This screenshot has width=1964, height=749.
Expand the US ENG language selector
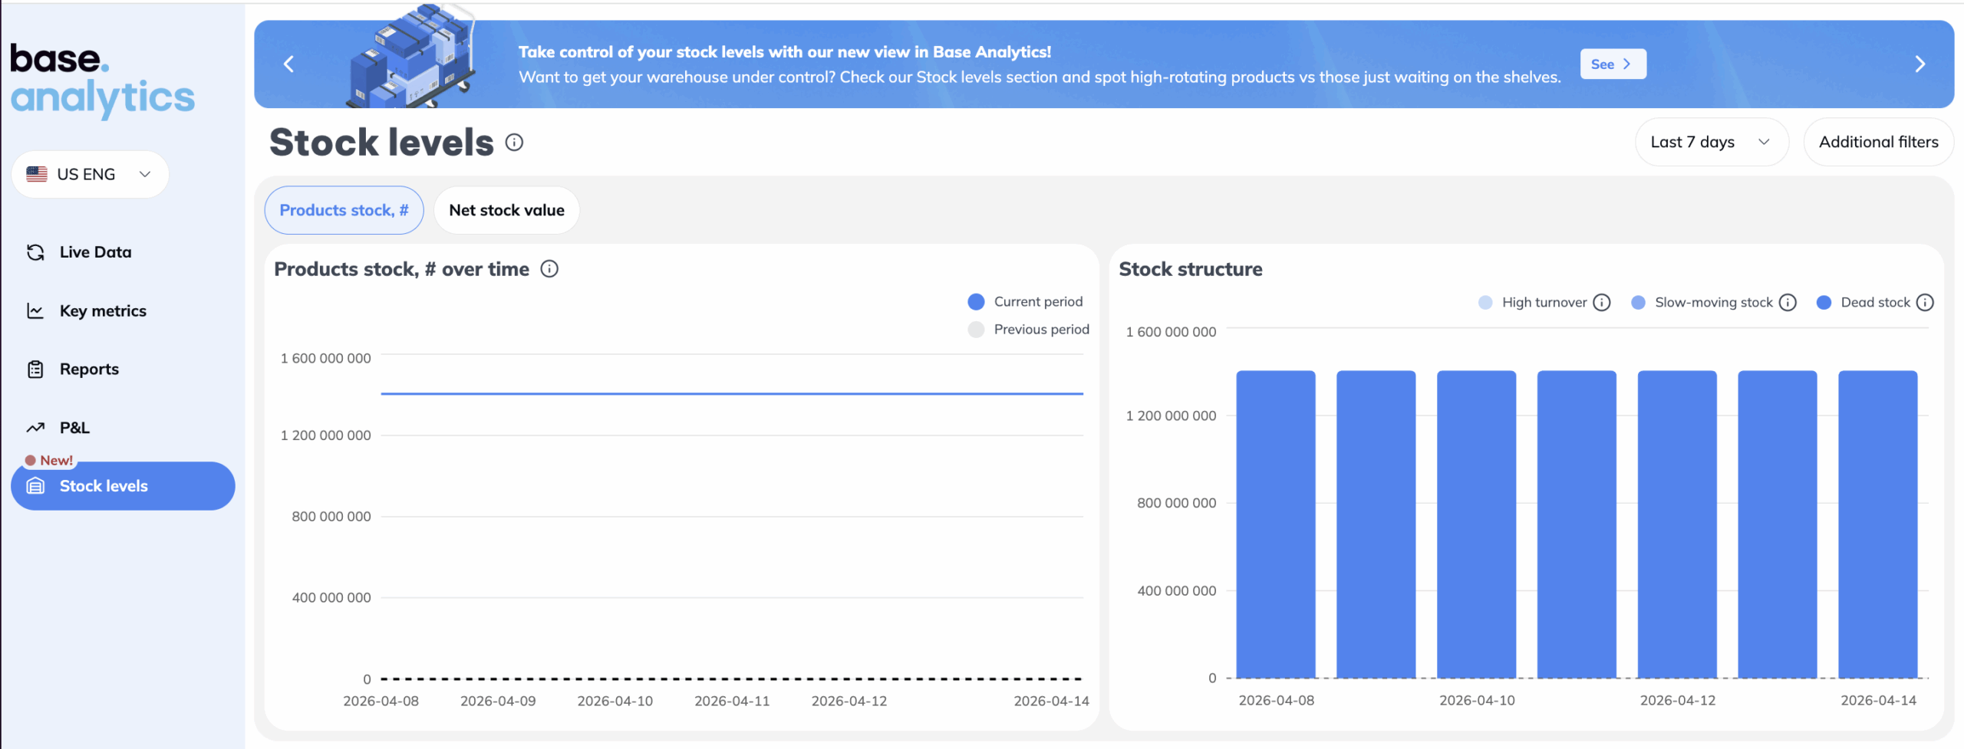point(90,175)
